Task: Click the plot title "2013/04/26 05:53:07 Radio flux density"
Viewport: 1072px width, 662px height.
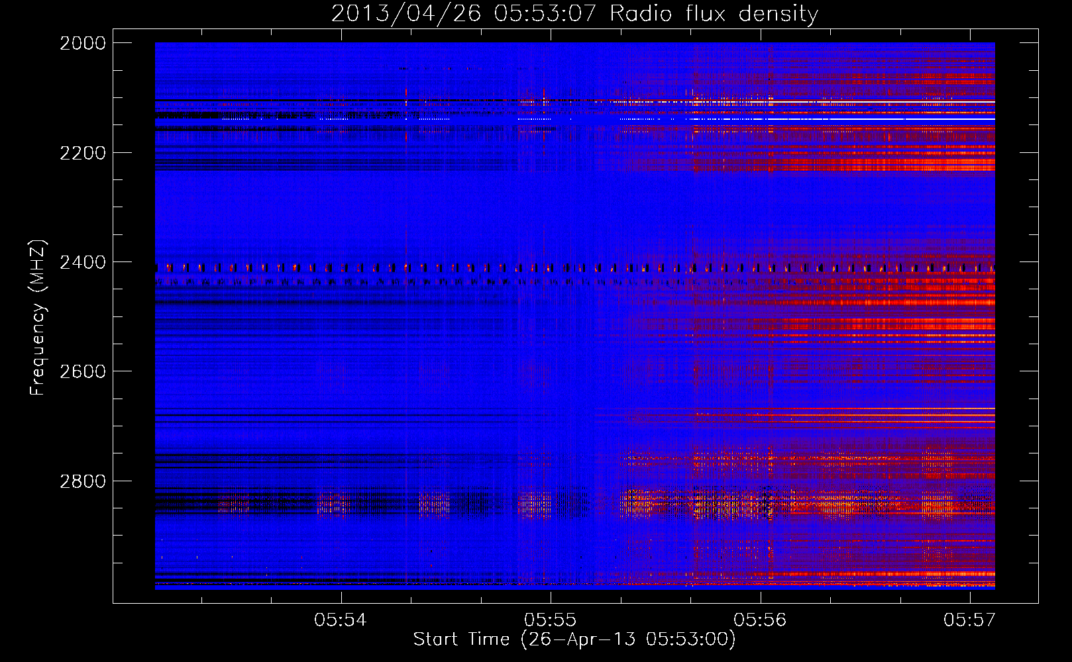Action: point(574,14)
